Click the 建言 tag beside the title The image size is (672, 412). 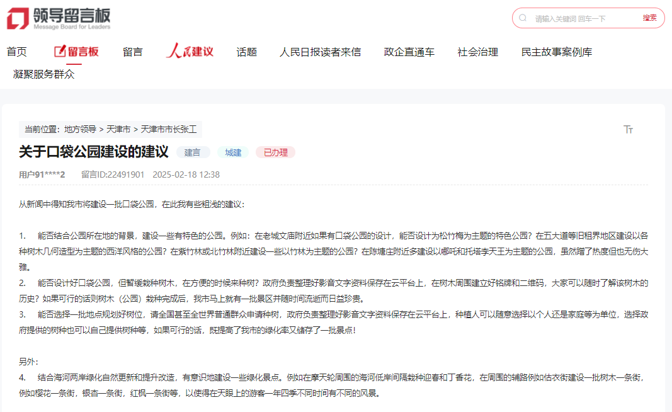(x=192, y=152)
